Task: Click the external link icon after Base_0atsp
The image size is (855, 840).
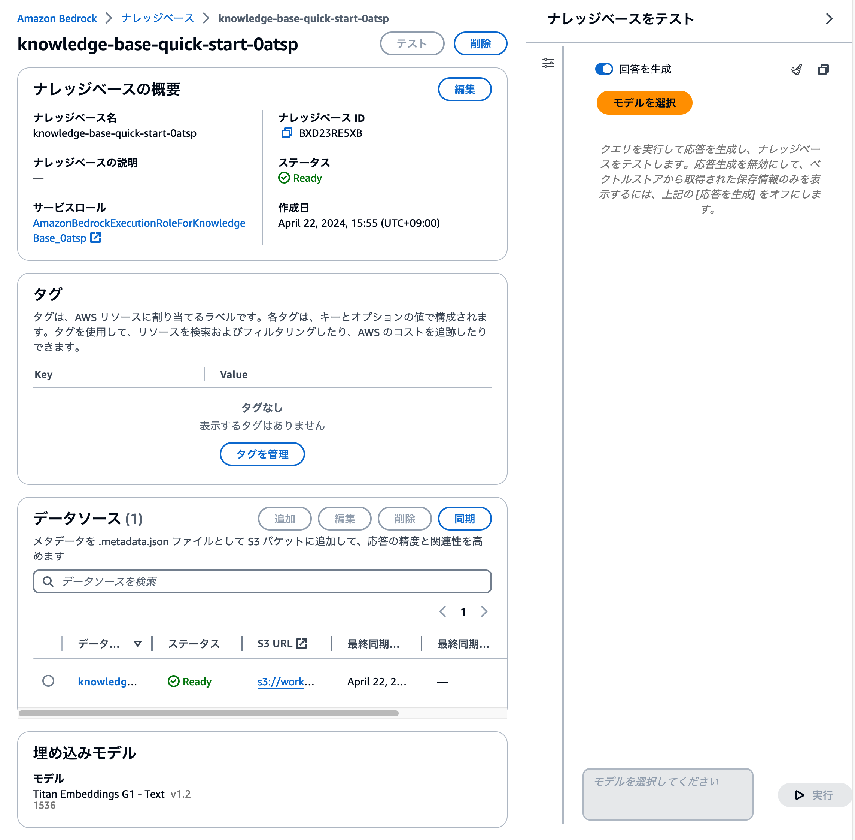Action: [95, 238]
